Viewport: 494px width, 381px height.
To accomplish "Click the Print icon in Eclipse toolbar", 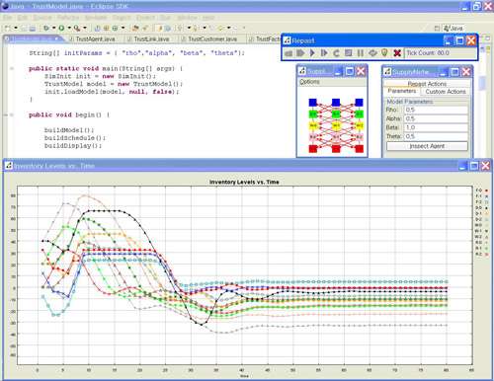I will click(33, 28).
